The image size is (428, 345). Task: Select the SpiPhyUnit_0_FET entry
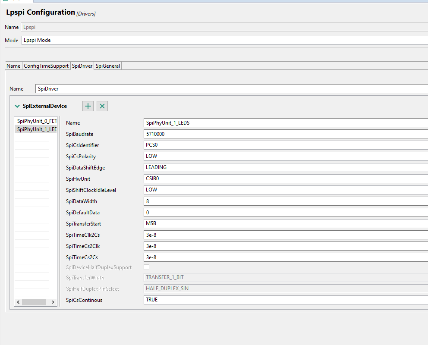tap(35, 121)
